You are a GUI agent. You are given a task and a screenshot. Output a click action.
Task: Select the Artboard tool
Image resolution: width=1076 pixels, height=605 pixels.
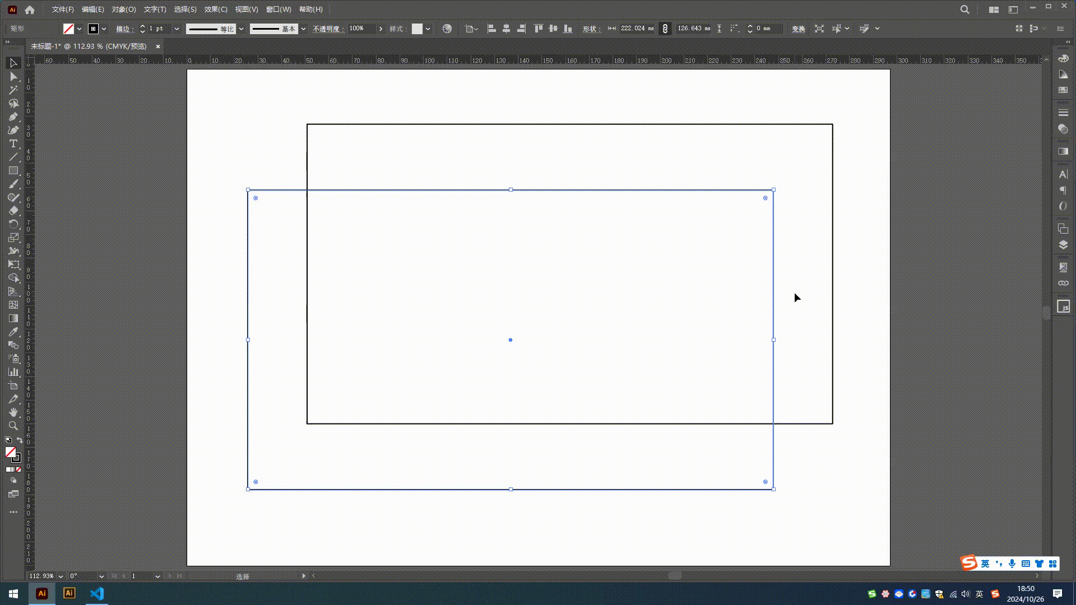[x=13, y=385]
